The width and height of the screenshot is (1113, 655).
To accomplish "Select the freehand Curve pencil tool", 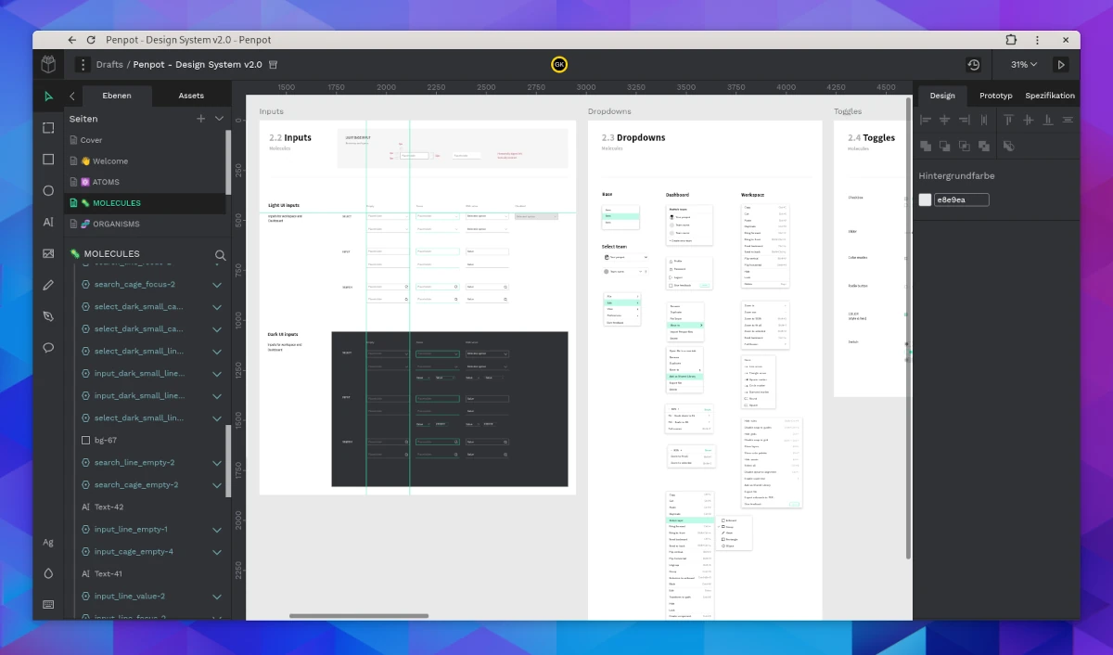I will click(48, 285).
